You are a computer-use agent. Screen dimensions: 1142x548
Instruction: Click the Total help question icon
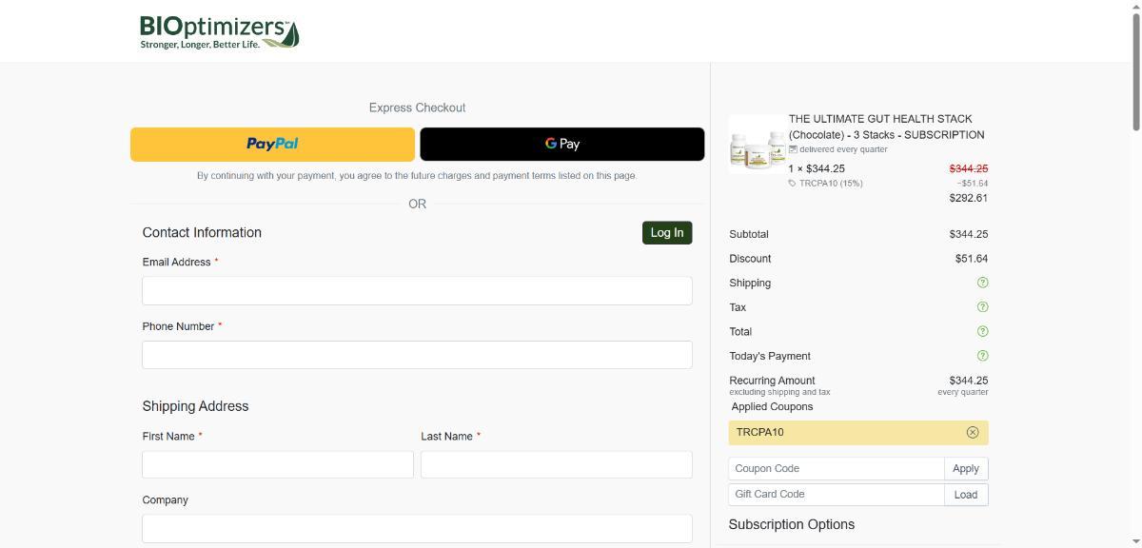982,332
